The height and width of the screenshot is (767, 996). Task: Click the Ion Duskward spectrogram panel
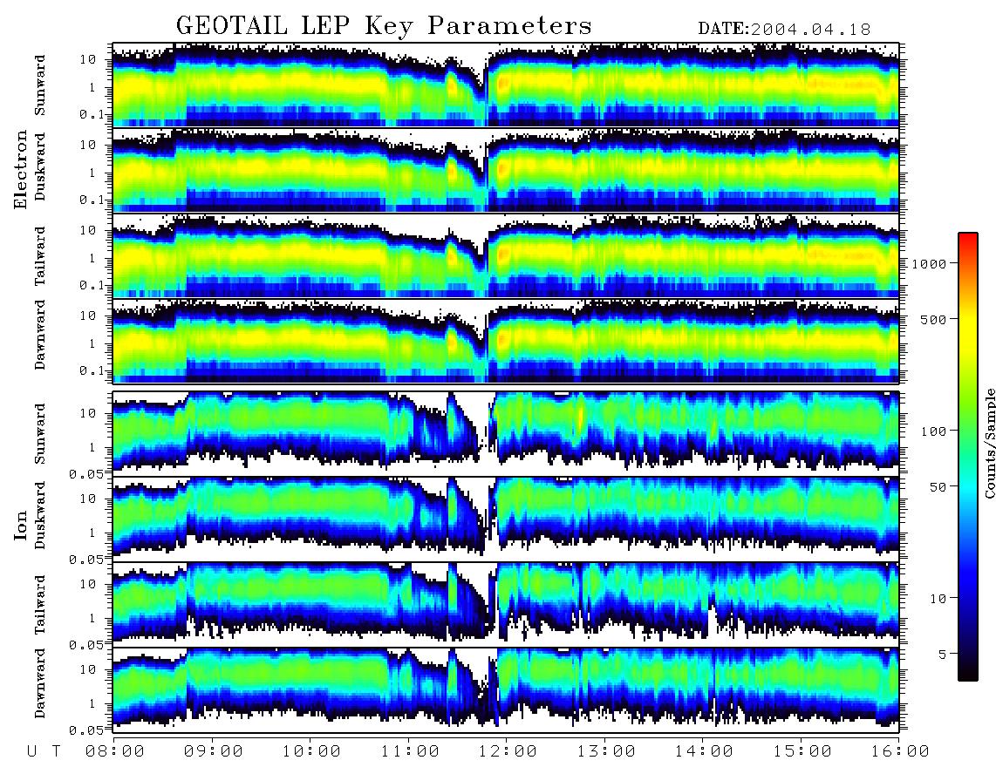[x=506, y=518]
